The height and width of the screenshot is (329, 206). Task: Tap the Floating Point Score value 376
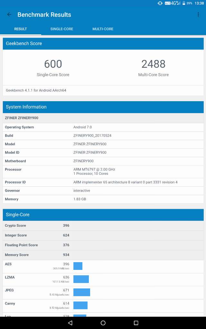(x=66, y=245)
